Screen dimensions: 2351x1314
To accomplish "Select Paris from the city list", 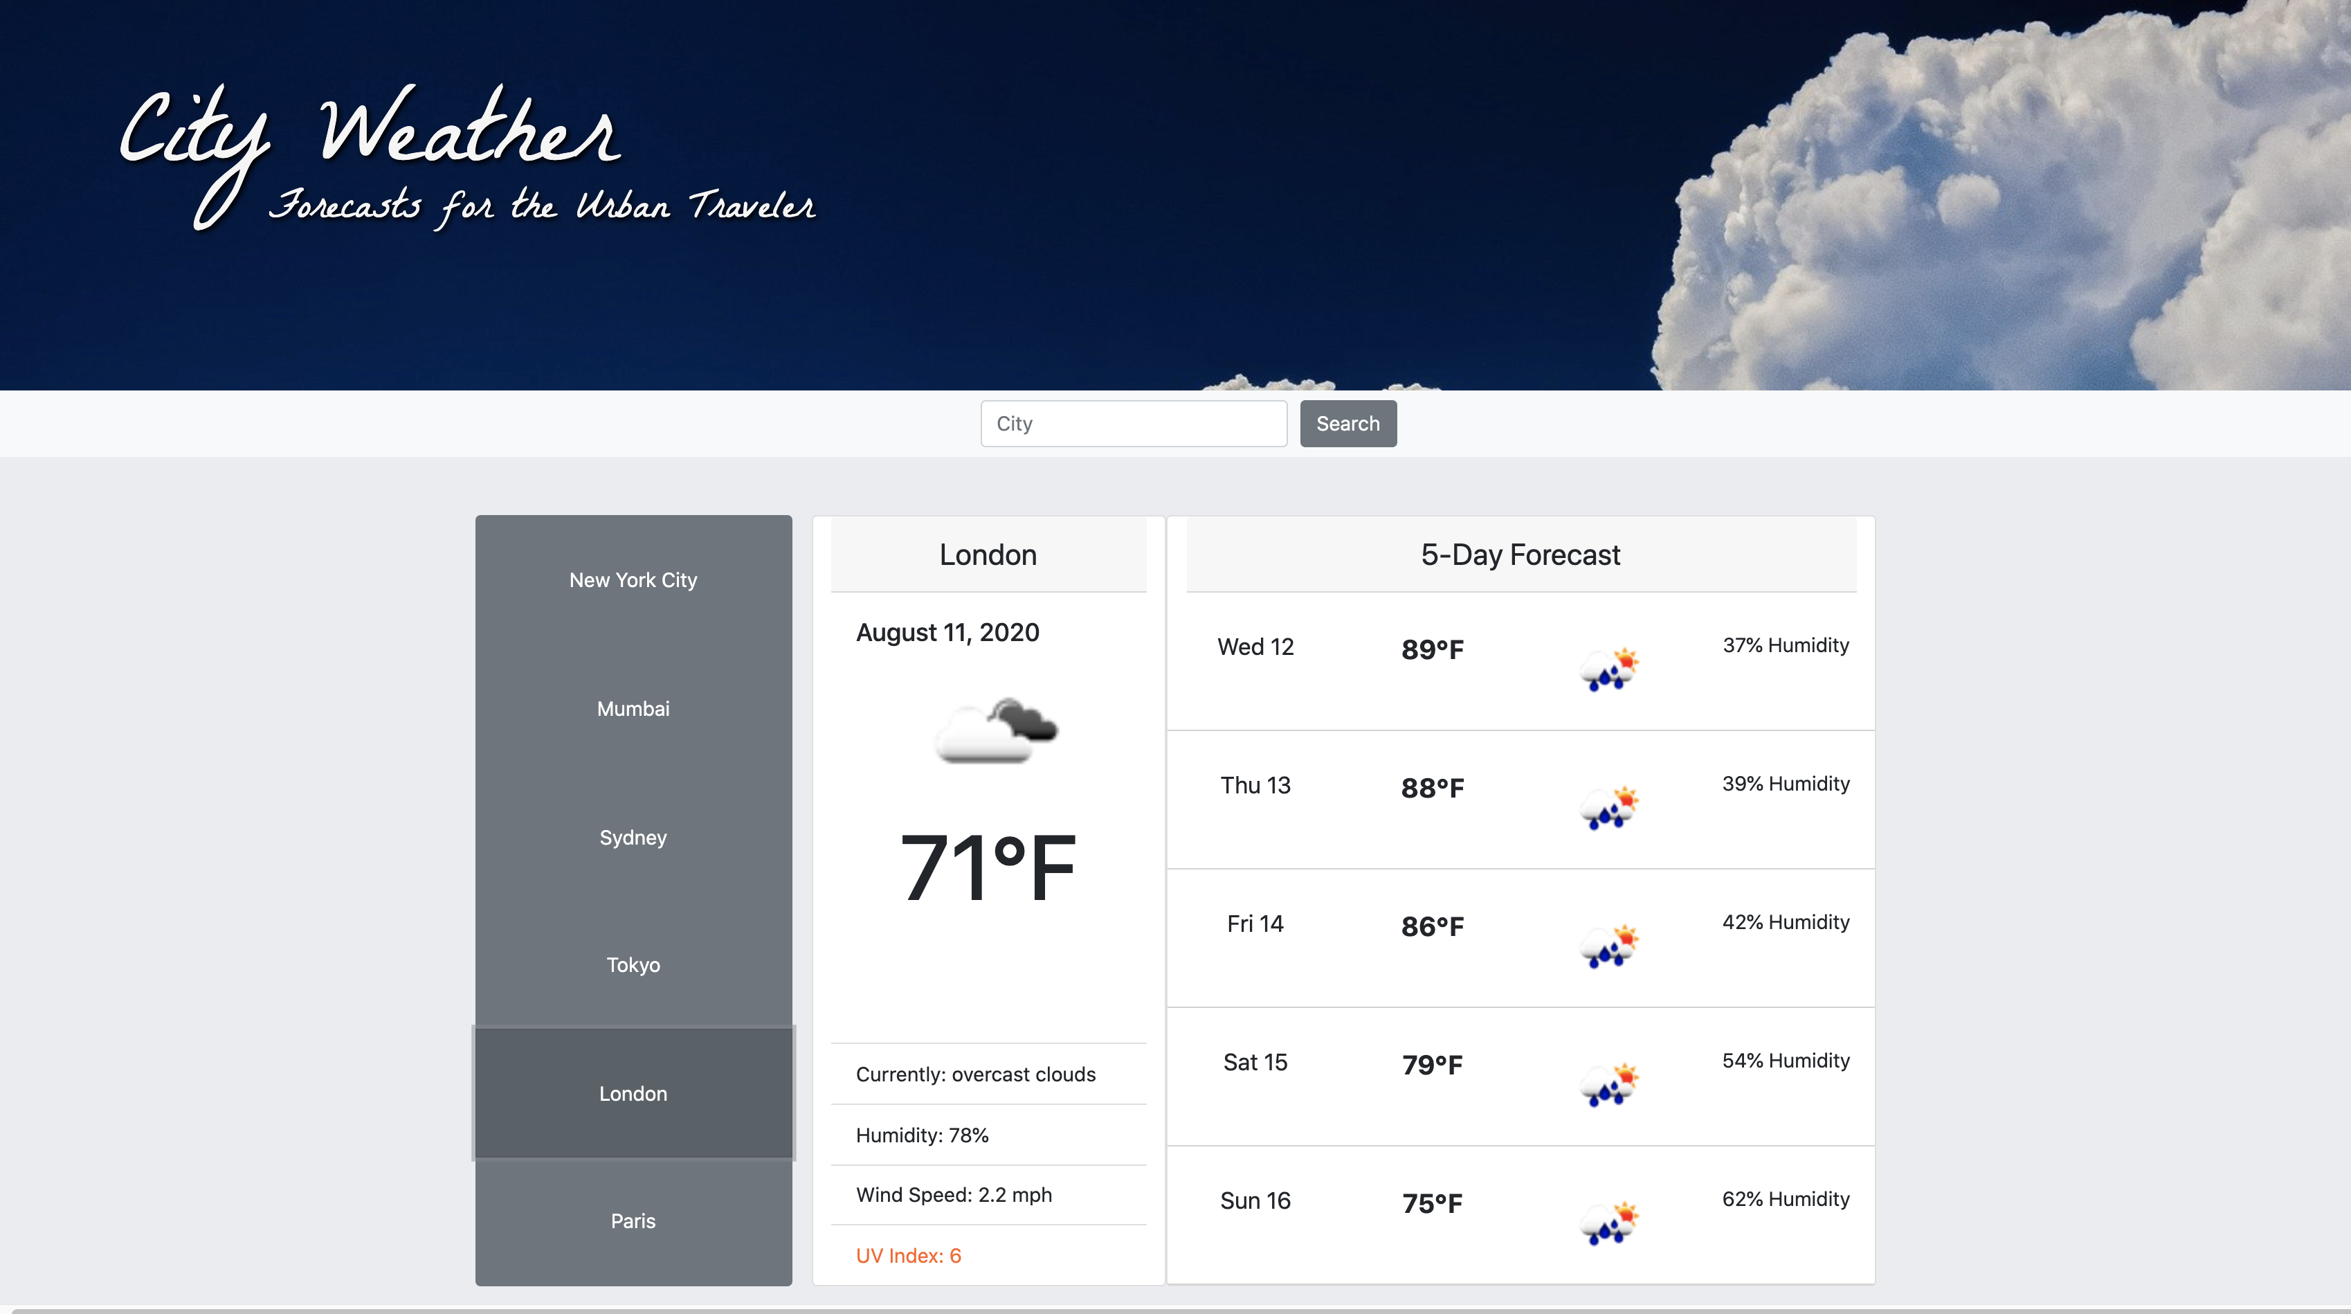I will coord(633,1221).
